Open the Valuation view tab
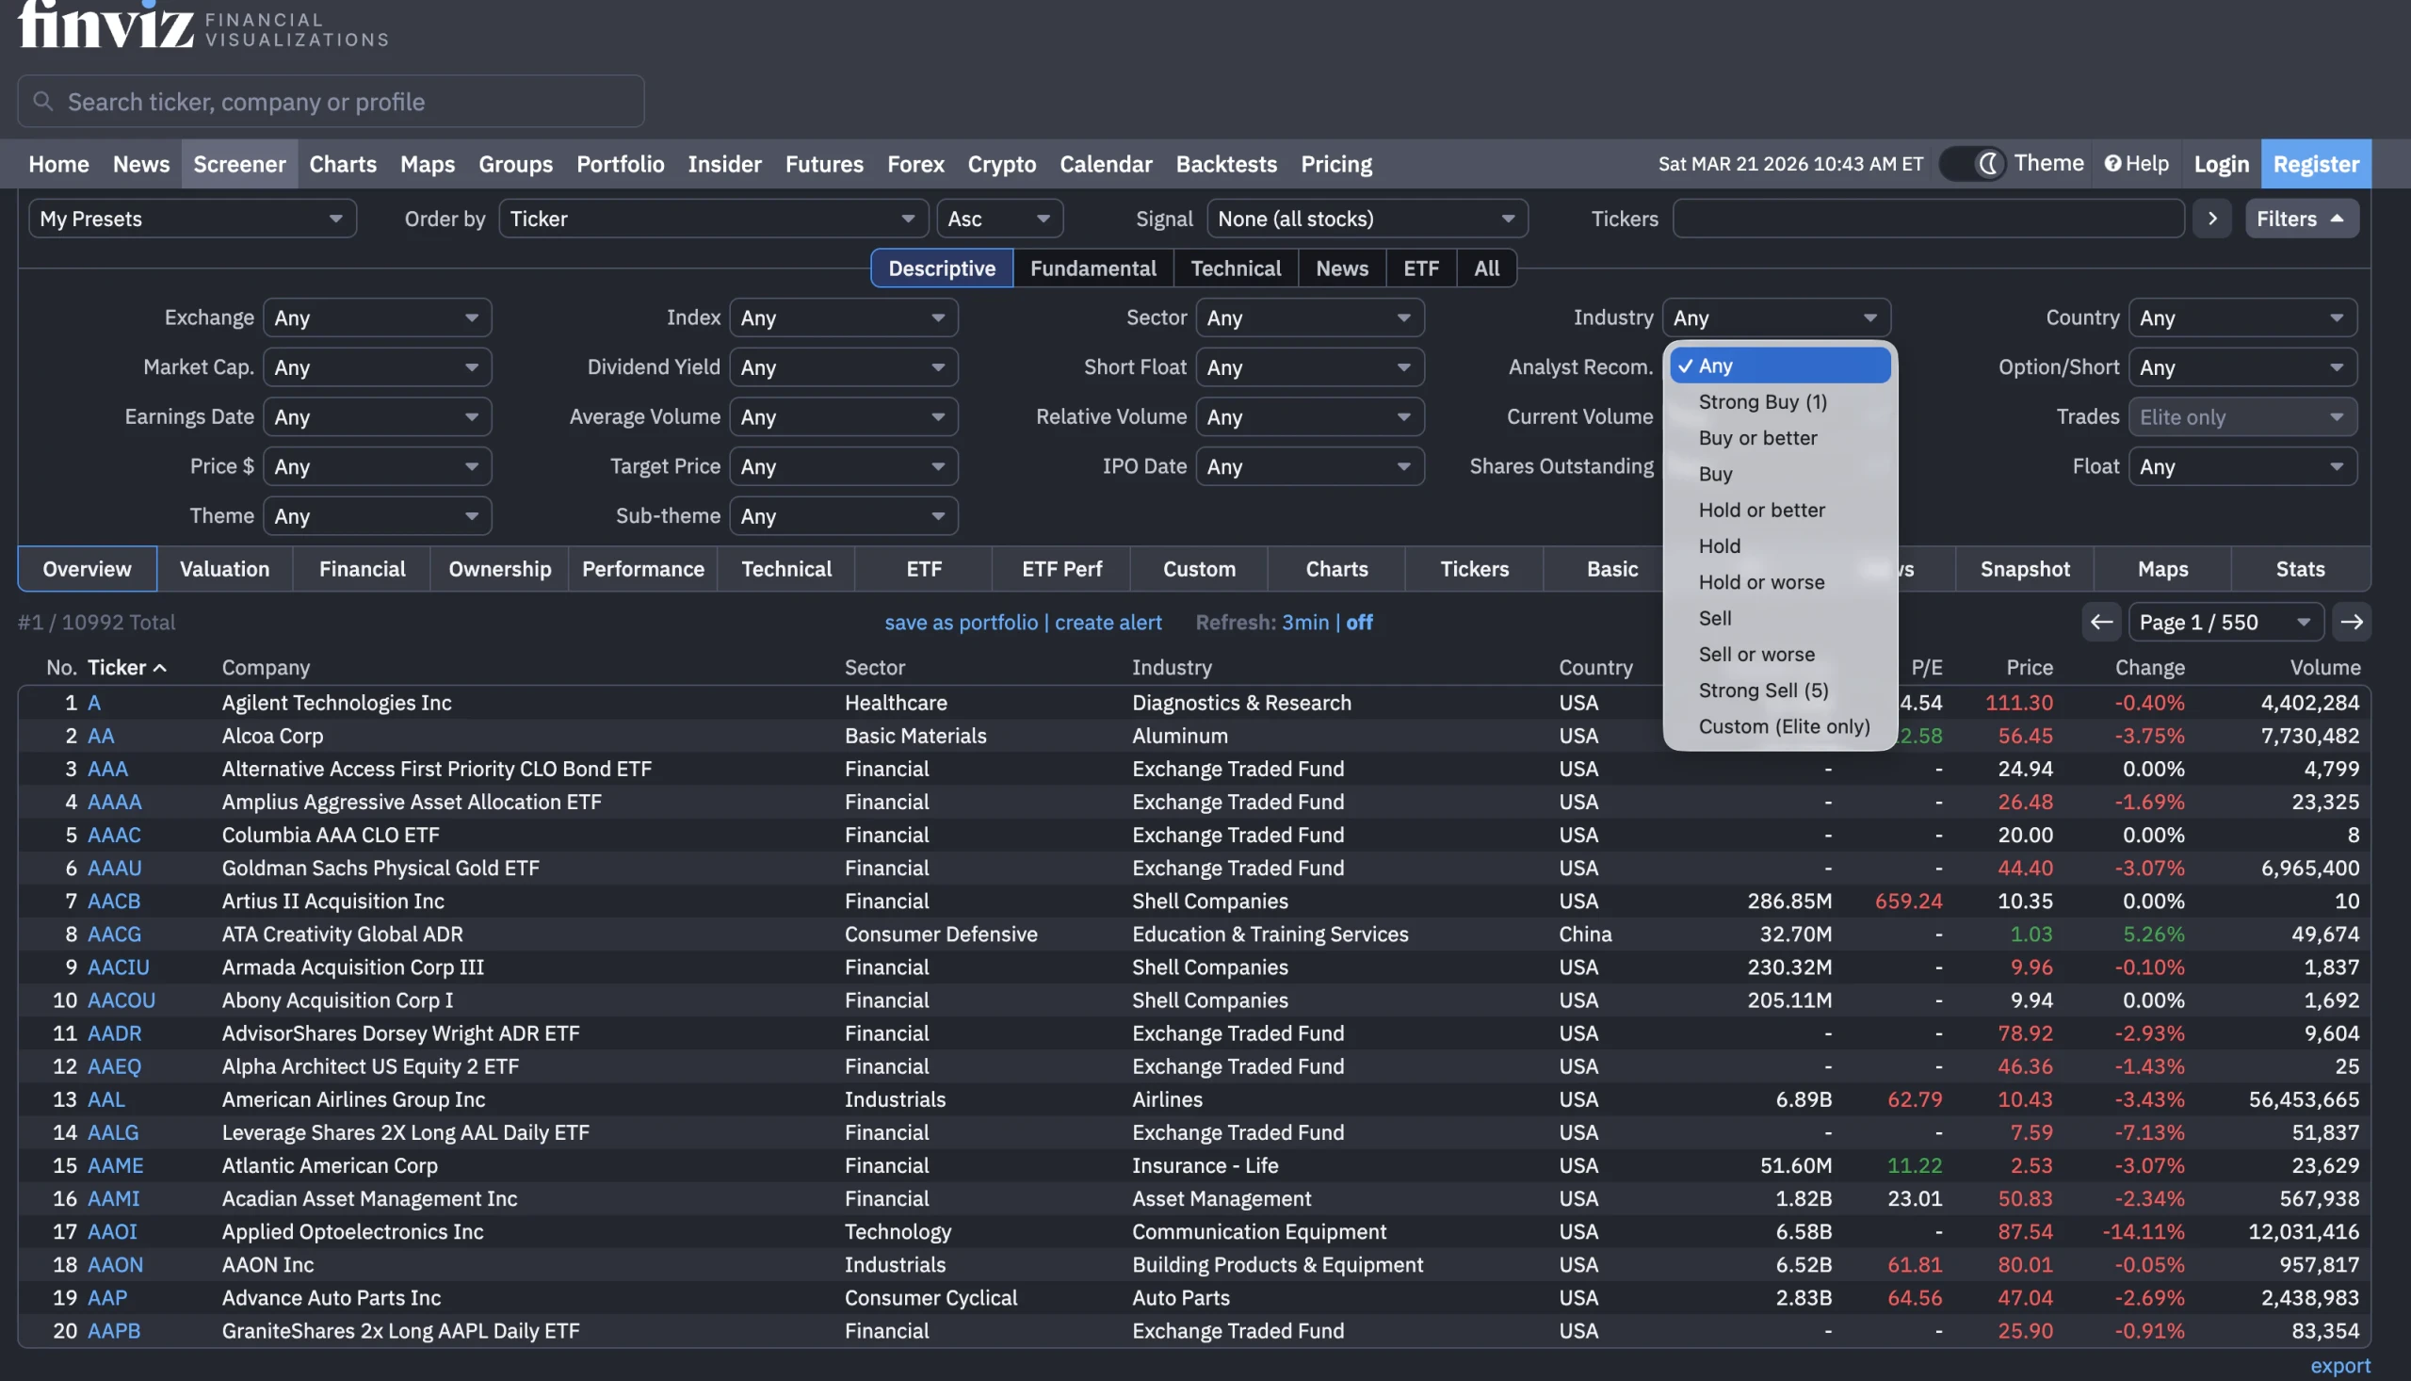This screenshot has width=2411, height=1381. 225,569
